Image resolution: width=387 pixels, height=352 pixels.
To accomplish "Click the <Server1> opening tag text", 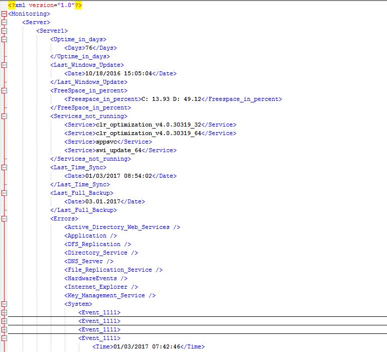I will point(52,31).
